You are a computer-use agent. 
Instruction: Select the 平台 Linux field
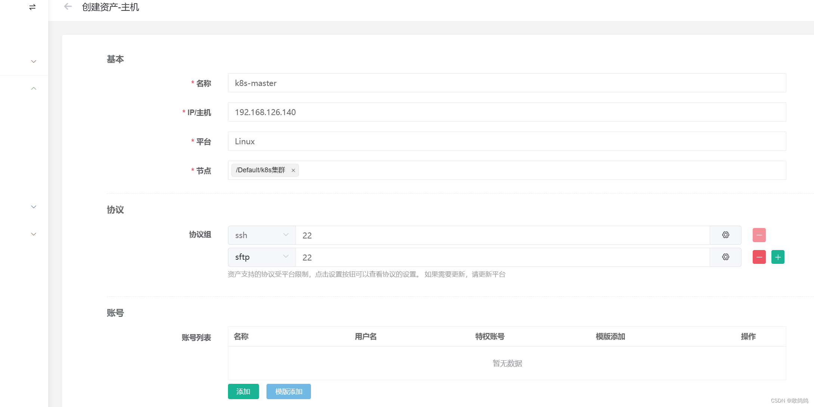tap(507, 141)
